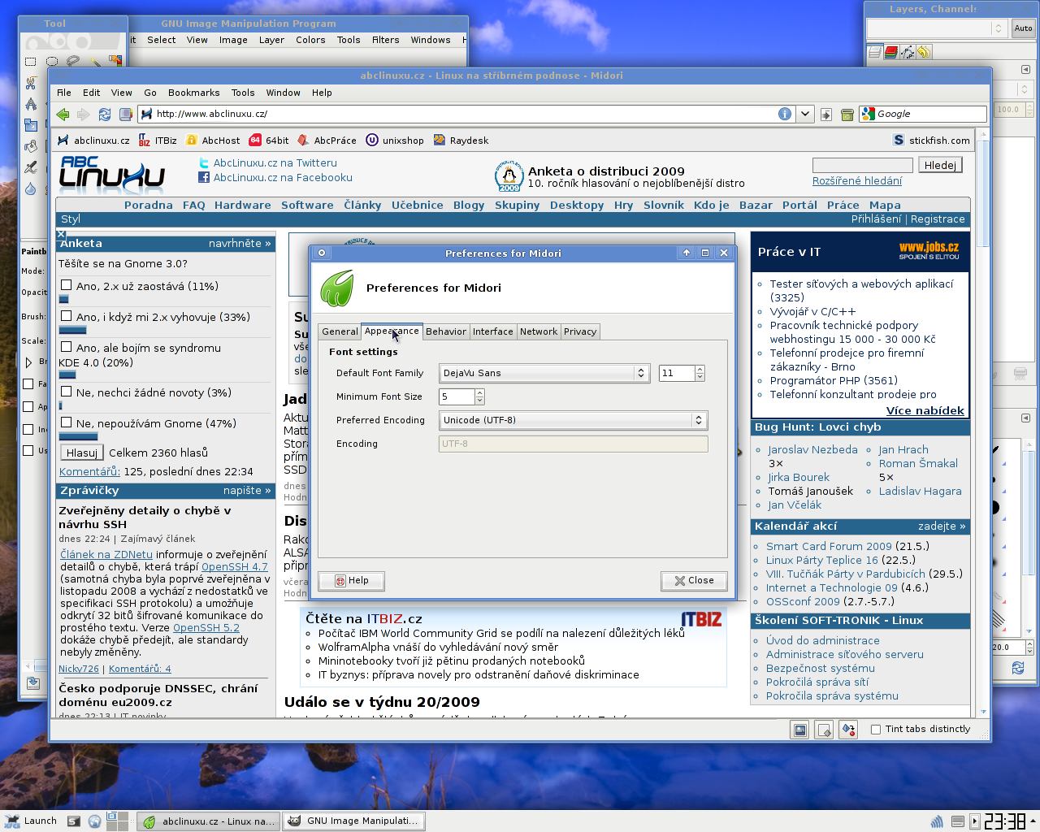This screenshot has width=1040, height=832.
Task: Select GIMP Ink tool
Action: pos(30,167)
